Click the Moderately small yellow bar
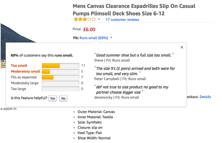Image resolution: width=222 pixels, height=143 pixels. click(x=46, y=71)
